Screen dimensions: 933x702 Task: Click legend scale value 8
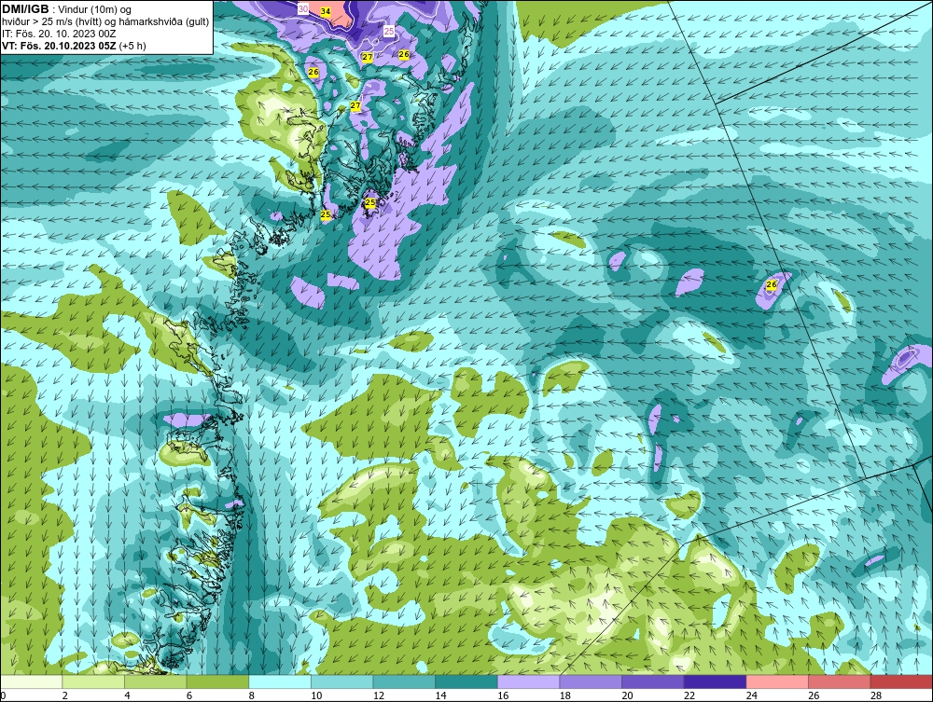pyautogui.click(x=251, y=695)
